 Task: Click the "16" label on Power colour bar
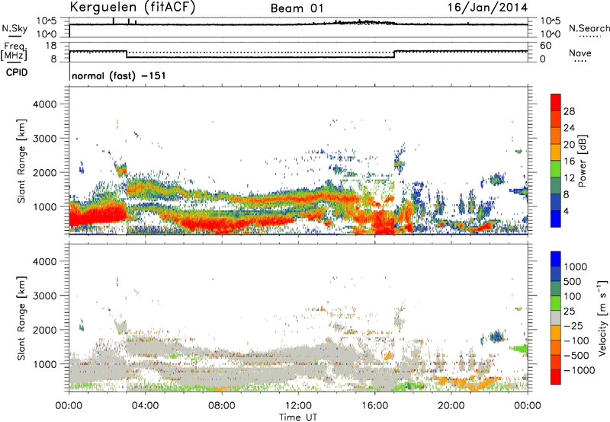point(569,161)
